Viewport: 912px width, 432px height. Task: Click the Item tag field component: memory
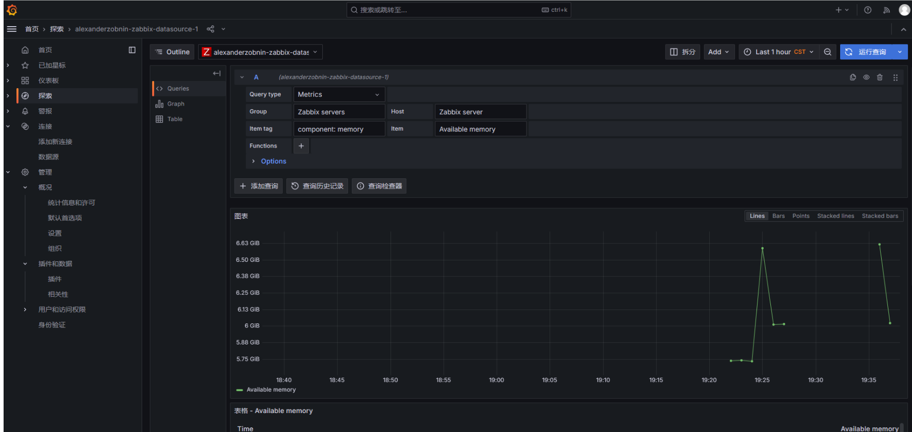coord(339,129)
